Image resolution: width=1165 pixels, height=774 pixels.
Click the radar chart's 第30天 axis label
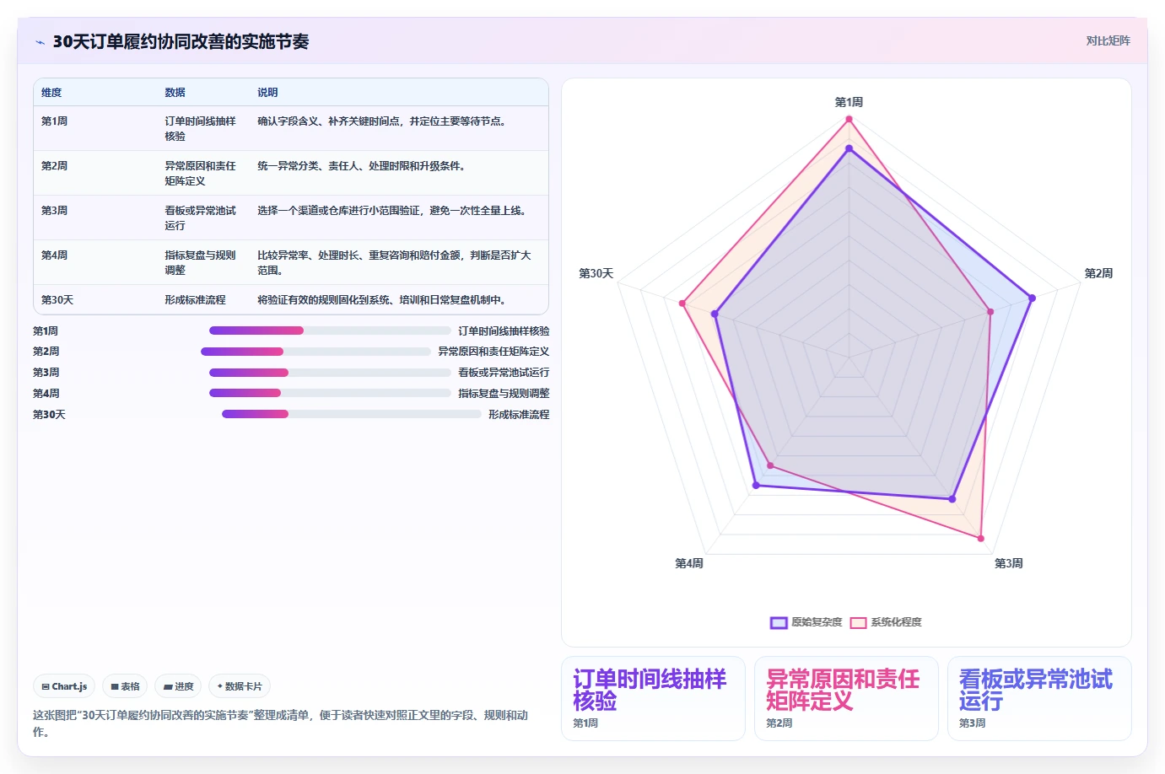pos(596,273)
